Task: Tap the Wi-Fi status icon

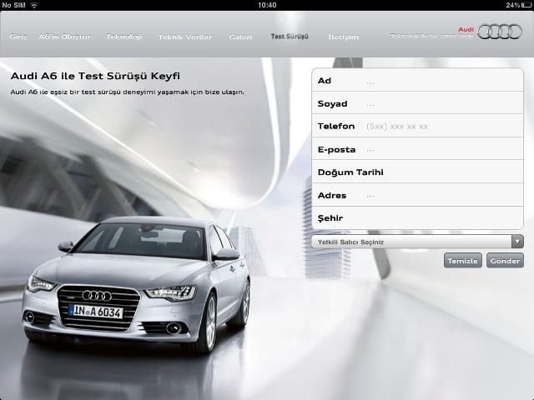Action: point(33,5)
